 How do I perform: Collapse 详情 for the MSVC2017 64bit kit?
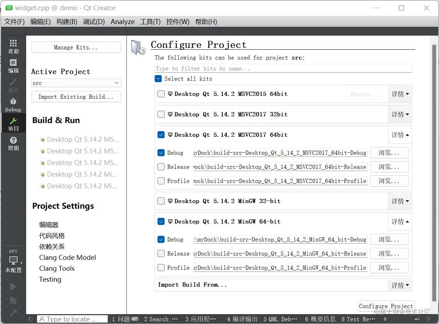pos(400,135)
